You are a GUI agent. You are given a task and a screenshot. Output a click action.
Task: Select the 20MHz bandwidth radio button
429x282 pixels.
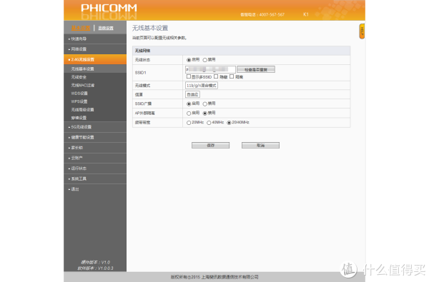pos(189,123)
